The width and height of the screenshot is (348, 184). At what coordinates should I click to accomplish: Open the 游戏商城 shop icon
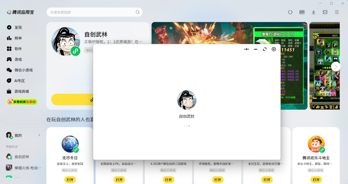[9, 91]
